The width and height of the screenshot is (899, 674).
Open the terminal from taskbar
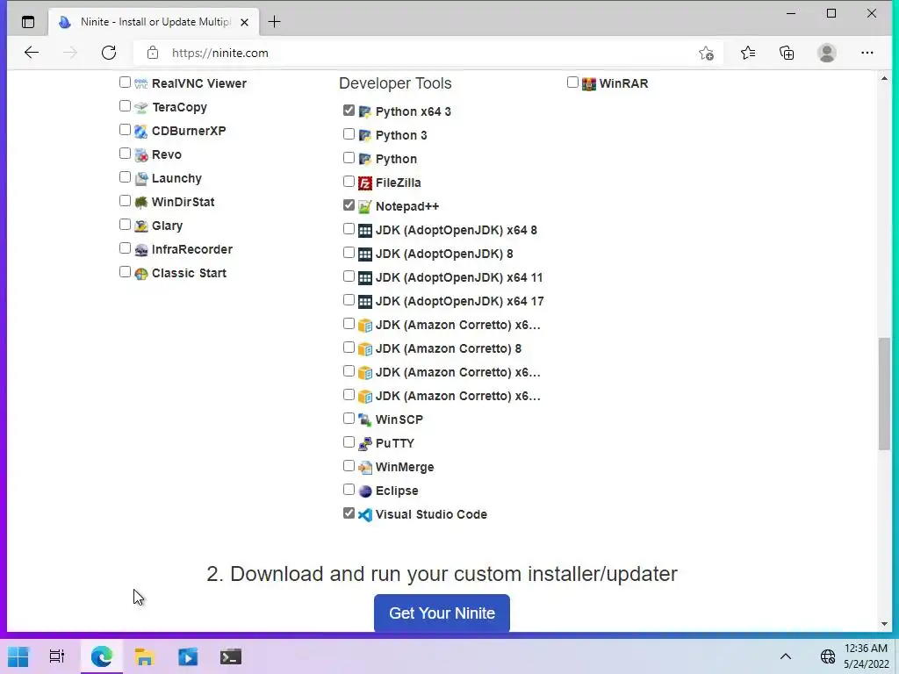231,656
